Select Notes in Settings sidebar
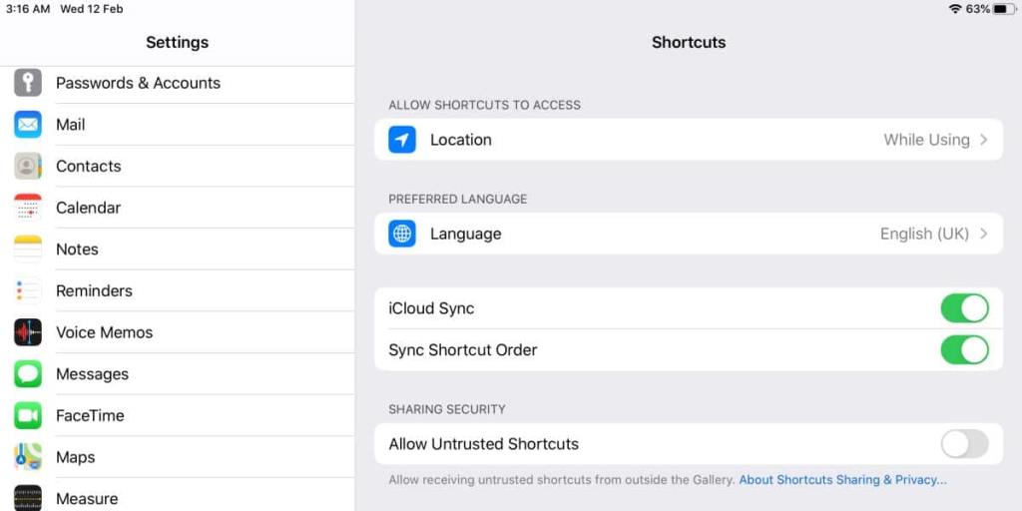This screenshot has width=1022, height=511. [x=78, y=250]
